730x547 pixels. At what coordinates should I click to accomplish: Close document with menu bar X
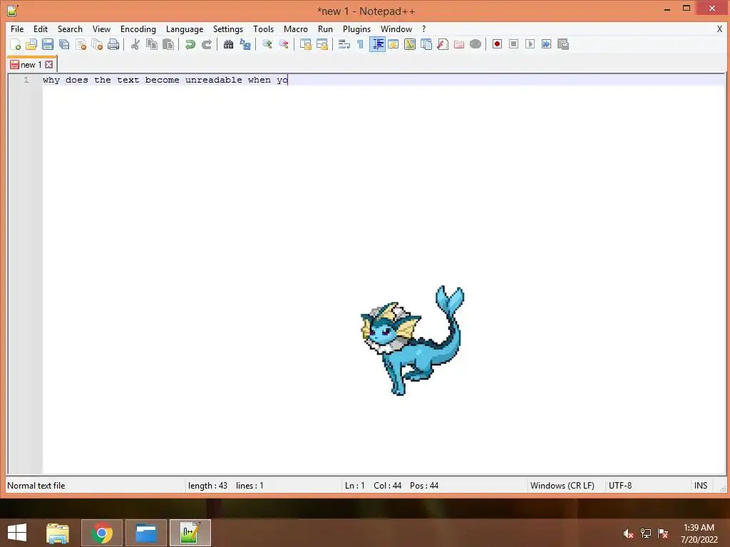tap(719, 28)
